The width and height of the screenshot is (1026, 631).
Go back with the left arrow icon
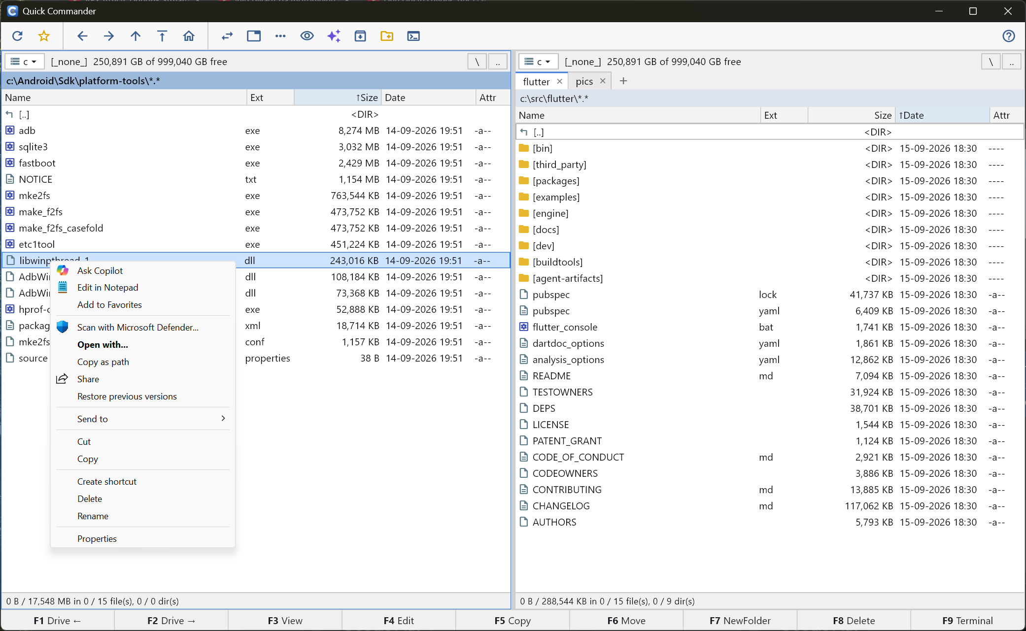coord(82,36)
